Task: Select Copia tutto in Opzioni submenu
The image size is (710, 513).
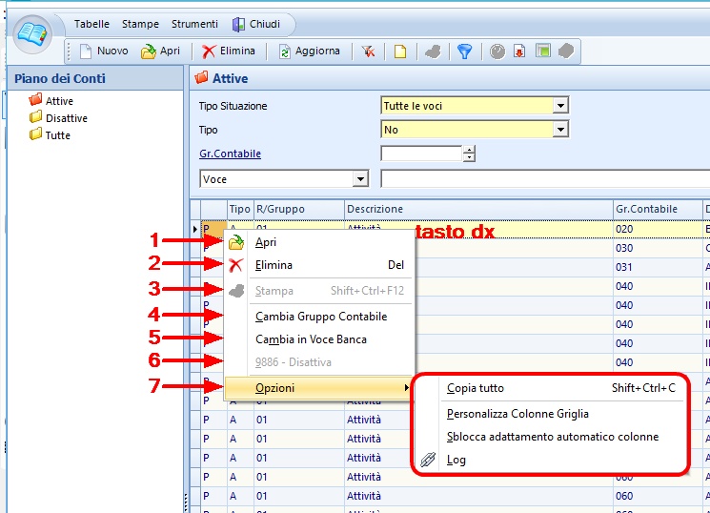Action: pos(476,388)
